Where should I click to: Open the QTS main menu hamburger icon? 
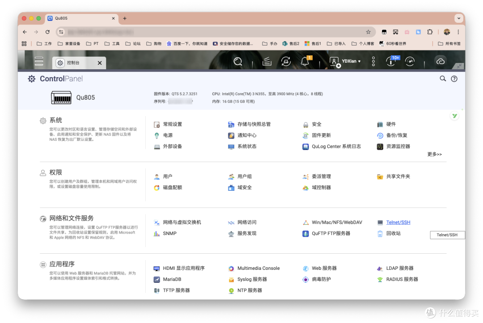pyautogui.click(x=39, y=62)
